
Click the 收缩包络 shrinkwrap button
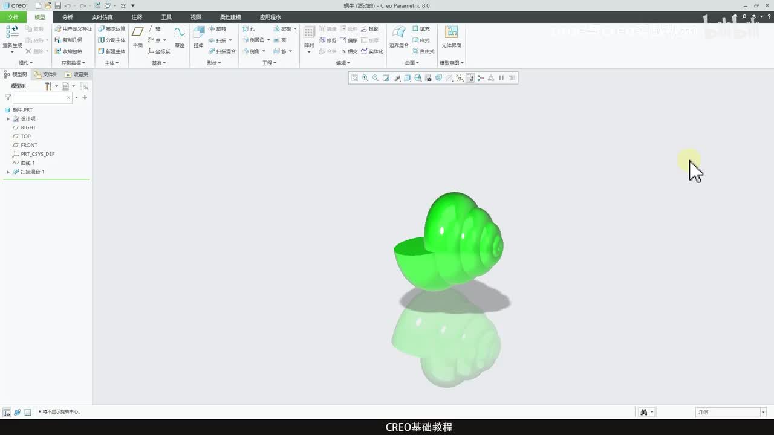(x=68, y=51)
